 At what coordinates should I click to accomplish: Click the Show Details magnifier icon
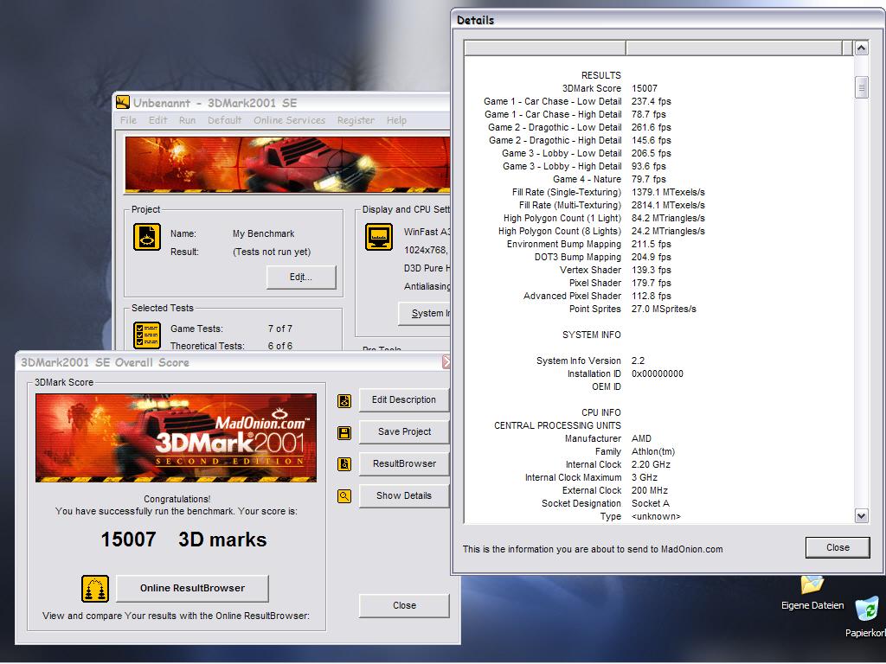click(x=344, y=496)
